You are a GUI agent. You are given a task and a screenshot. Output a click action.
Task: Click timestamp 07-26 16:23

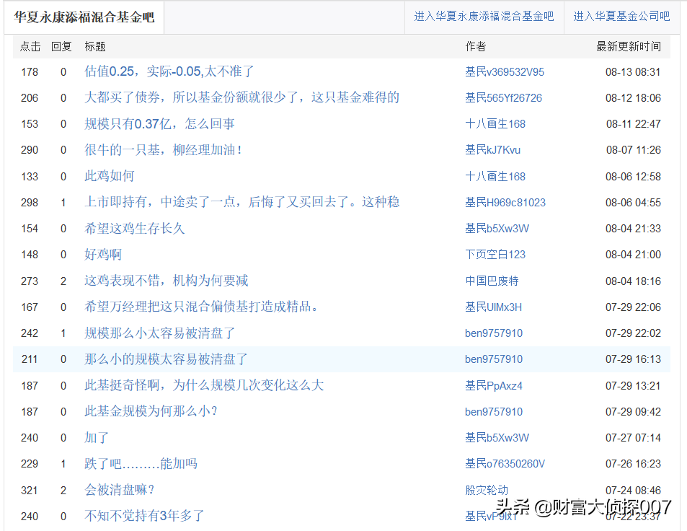pos(633,464)
